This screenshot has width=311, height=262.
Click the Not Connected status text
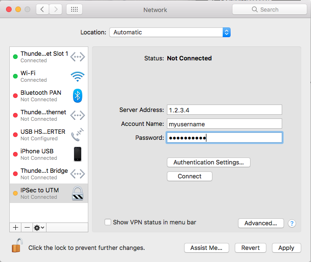pos(189,58)
